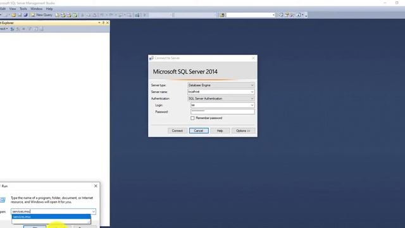Click the Object Explorer toolbar icon
Screen dimensions: 405x228
(287, 15)
